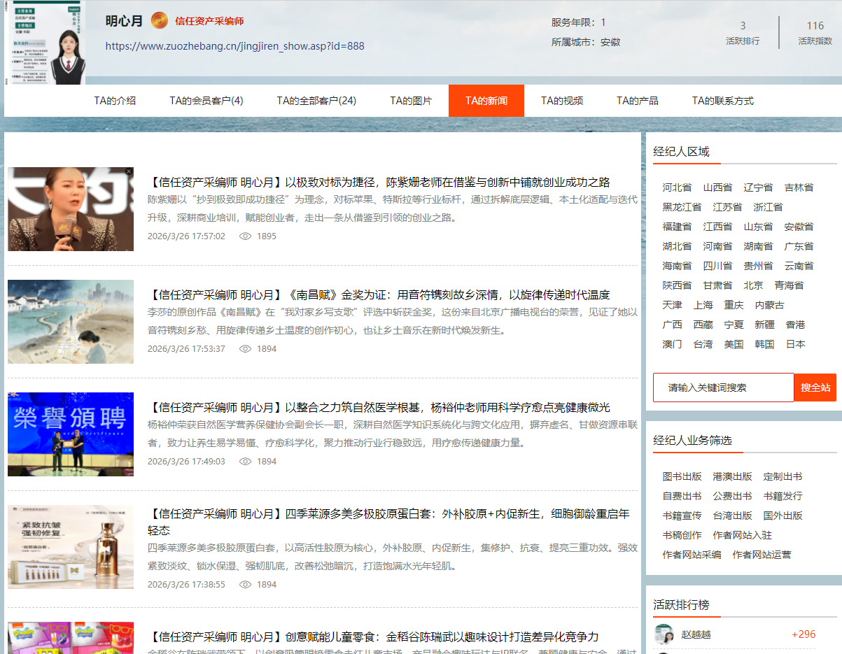Open the collagen product article thumbnail
Screen dimensions: 842x654
(x=71, y=547)
